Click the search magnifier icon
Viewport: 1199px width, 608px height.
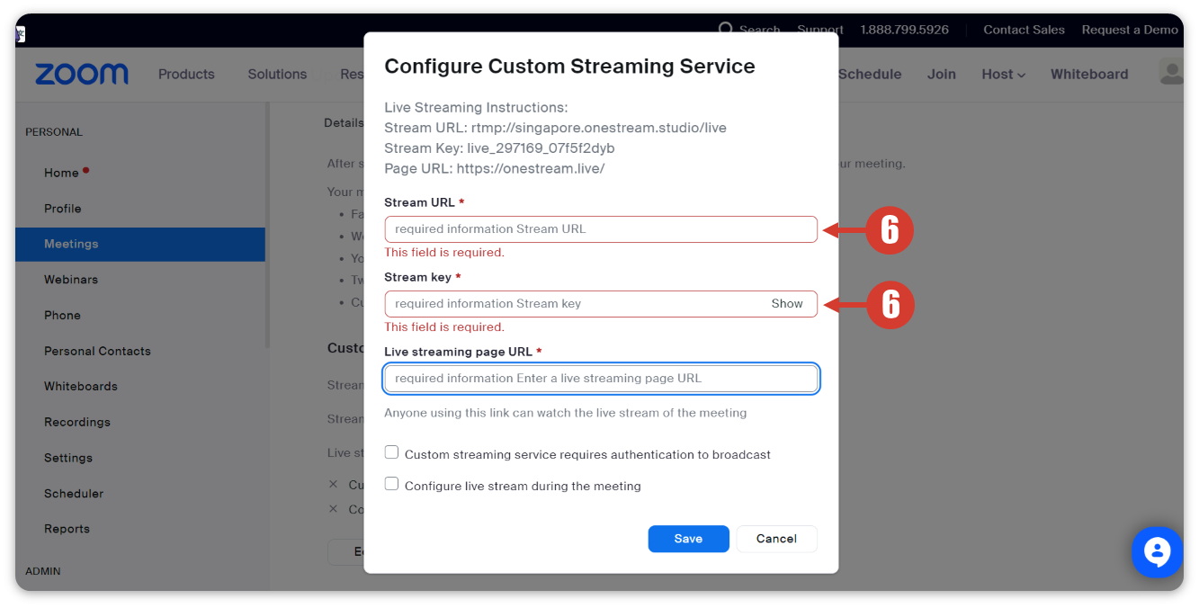coord(726,30)
